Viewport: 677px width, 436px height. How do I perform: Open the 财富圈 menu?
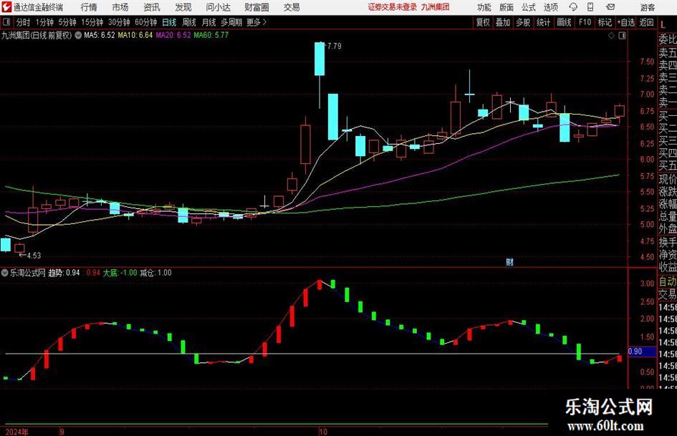(256, 7)
